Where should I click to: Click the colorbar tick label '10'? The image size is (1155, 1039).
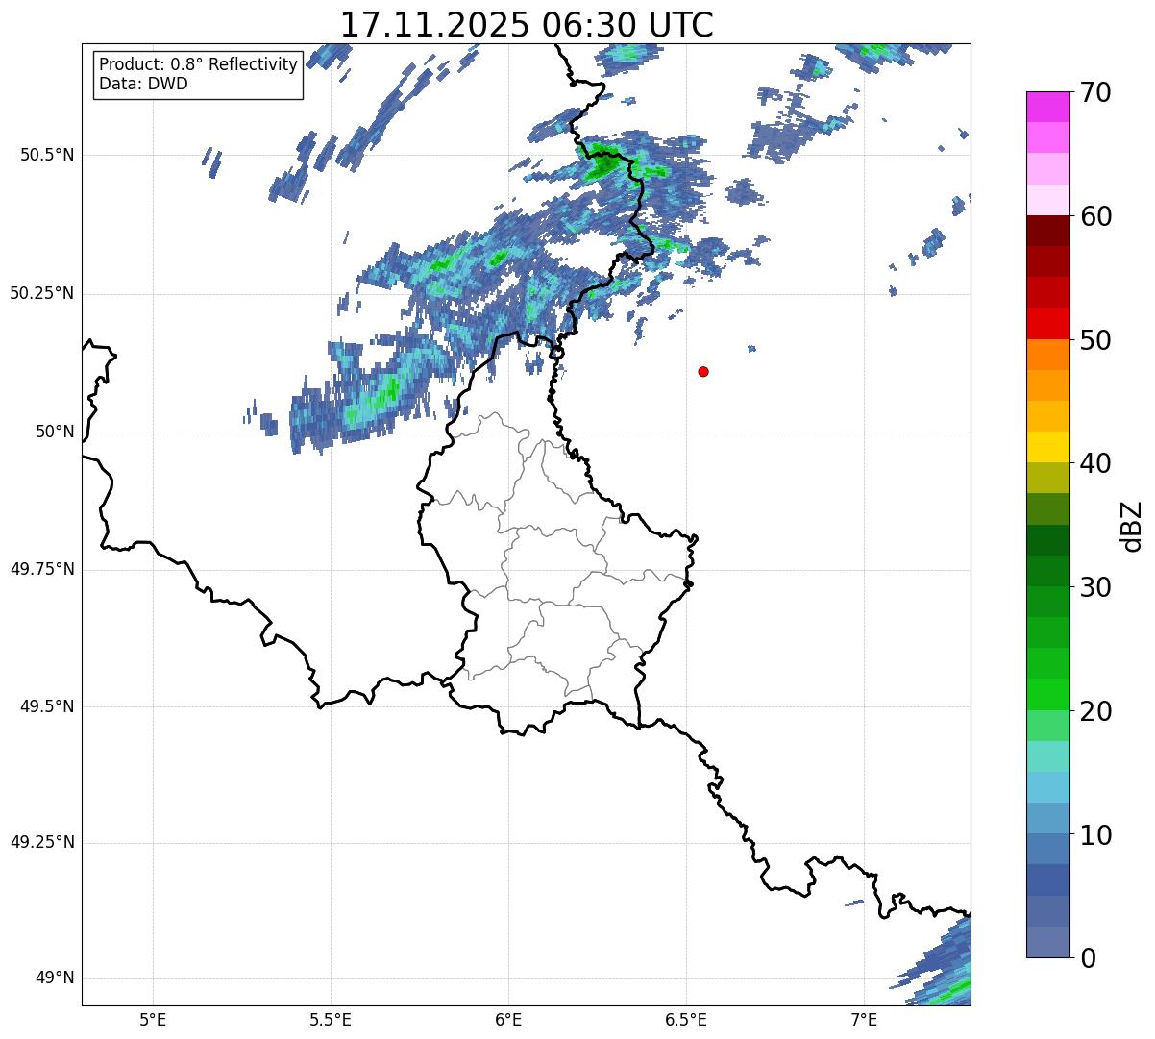click(x=1094, y=834)
